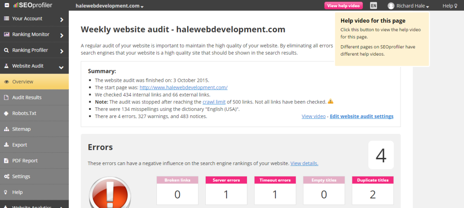This screenshot has width=464, height=208.
Task: Open the halewebdevelopment.com site dropdown
Action: pos(109,6)
